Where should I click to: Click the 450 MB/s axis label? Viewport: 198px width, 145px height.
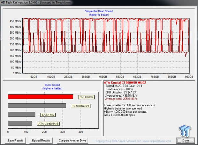tap(15, 21)
